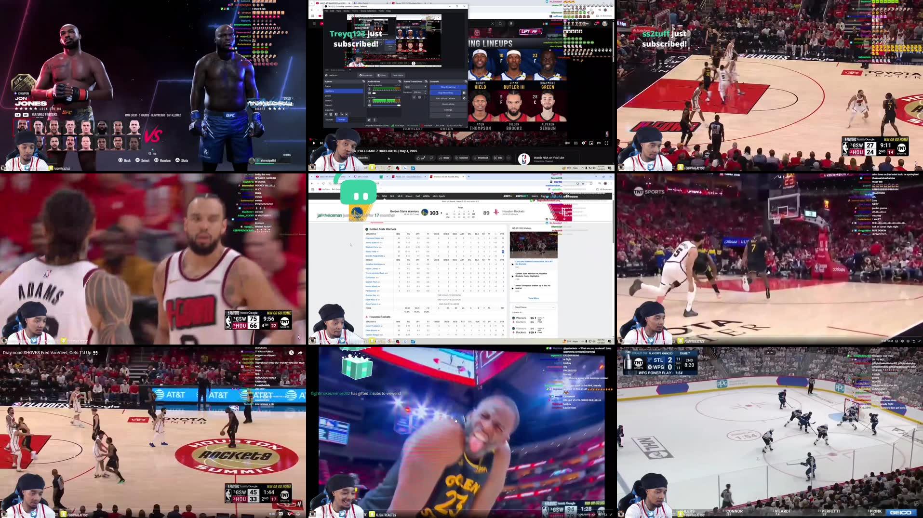This screenshot has height=518, width=923.
Task: Open YouTube player settings gear
Action: pos(583,143)
